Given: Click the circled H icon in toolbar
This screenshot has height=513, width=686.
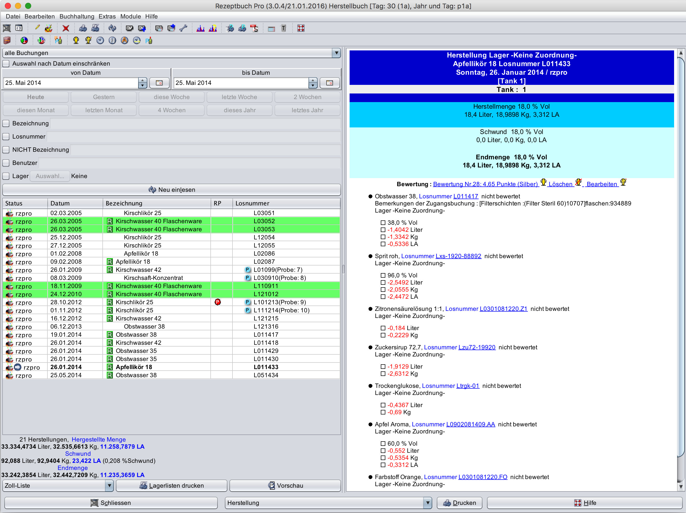Looking at the screenshot, I should (x=112, y=41).
